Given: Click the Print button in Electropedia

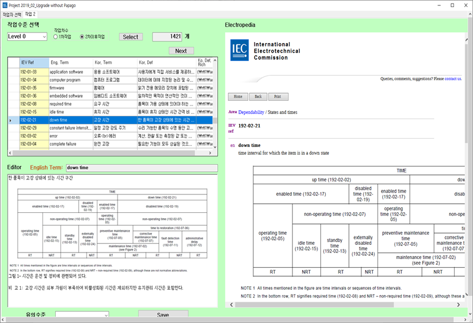Looking at the screenshot, I should point(278,97).
